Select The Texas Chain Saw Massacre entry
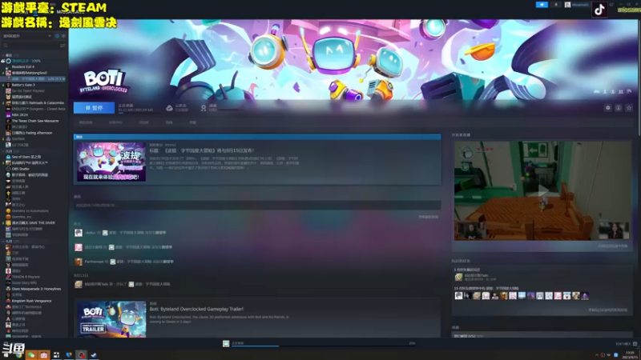This screenshot has width=641, height=360. [x=35, y=121]
